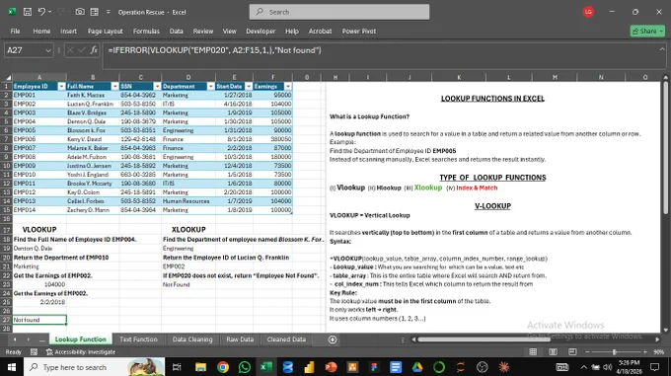The height and width of the screenshot is (376, 671).
Task: Expand the formula bar chevron
Action: [x=661, y=49]
